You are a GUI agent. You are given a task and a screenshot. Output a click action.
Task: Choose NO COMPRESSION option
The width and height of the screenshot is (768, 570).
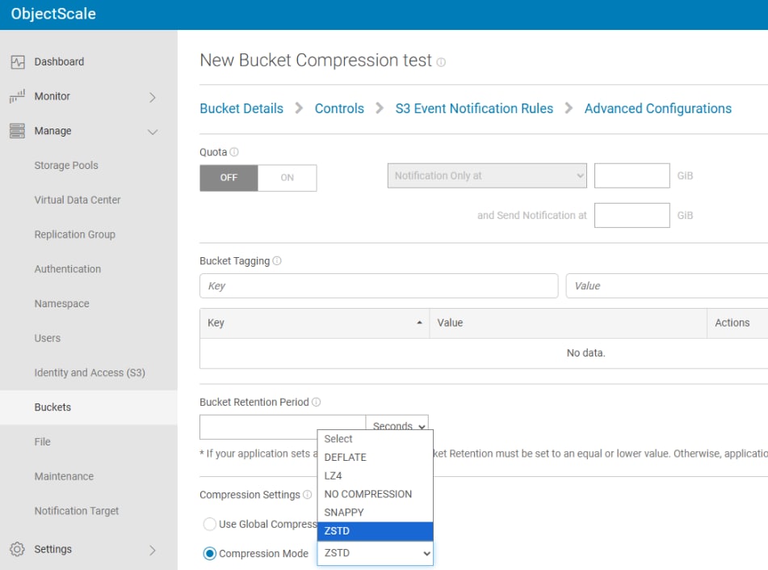[376, 494]
